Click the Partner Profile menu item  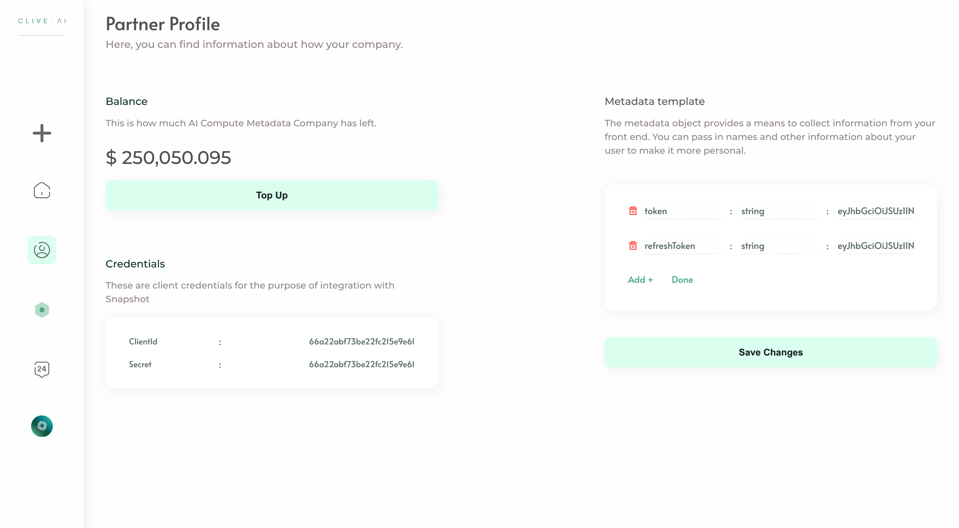point(42,250)
